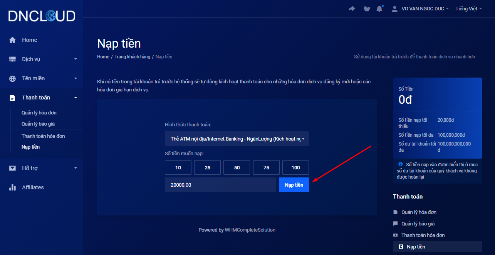Click the DNCLOUD logo
The image size is (495, 255).
42,16
